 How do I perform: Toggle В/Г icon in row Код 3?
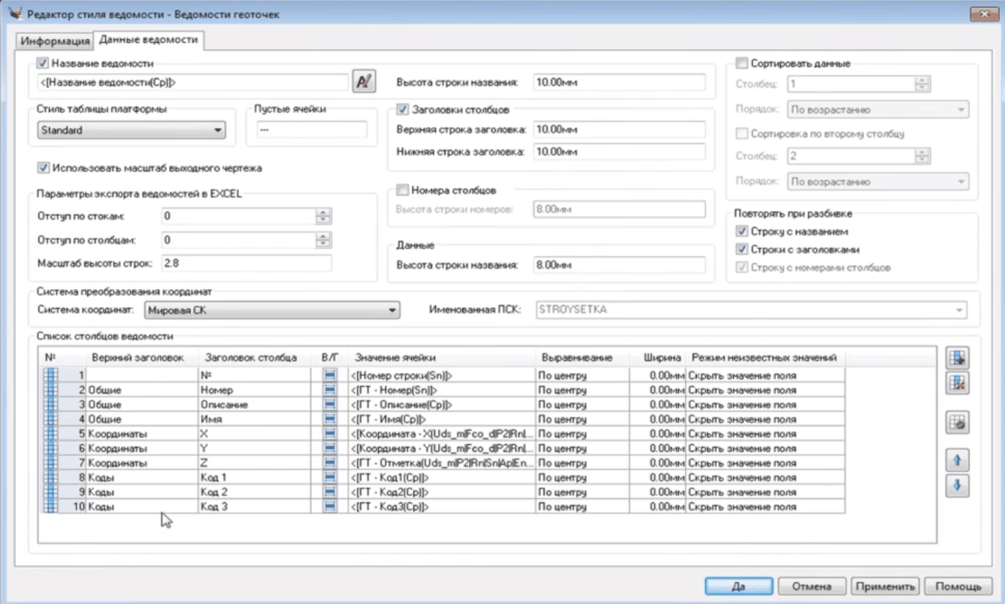coord(330,506)
